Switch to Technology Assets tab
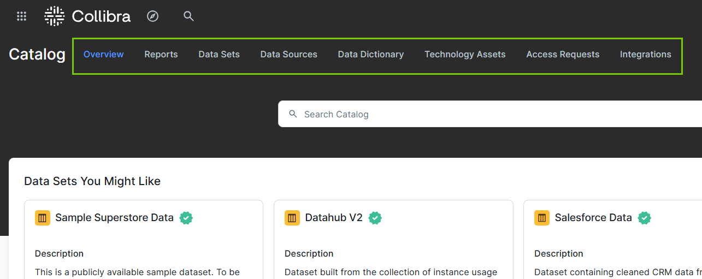Screen dimensions: 702x279 pos(465,55)
